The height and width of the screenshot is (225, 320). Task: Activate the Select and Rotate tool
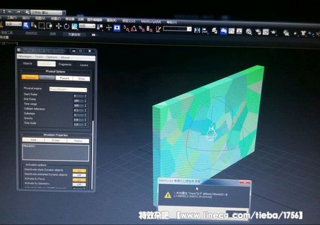tap(66, 26)
